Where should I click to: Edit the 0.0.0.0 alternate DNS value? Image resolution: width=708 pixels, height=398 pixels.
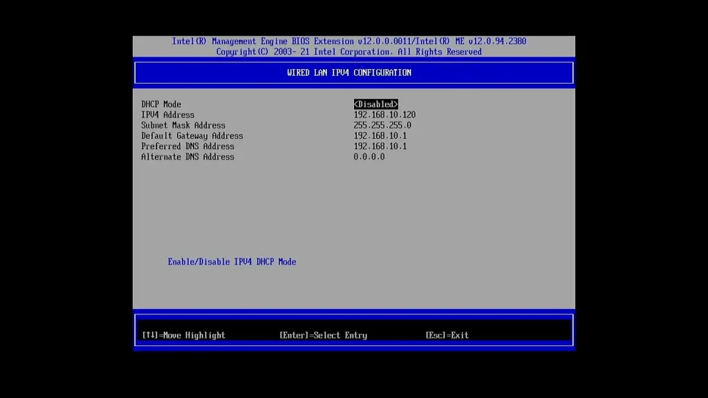(x=369, y=157)
